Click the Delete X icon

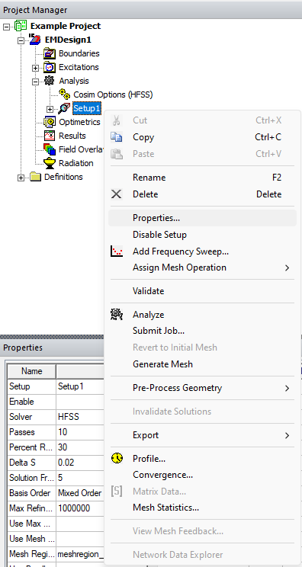(117, 194)
